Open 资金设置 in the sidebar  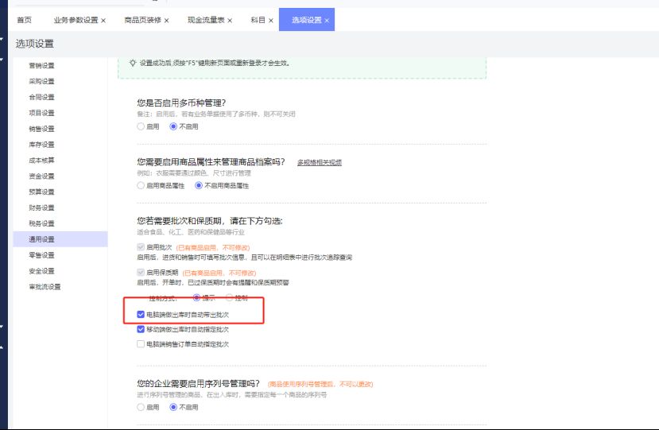(41, 176)
